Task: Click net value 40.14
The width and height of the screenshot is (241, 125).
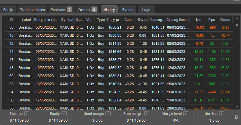Action: coord(199,60)
